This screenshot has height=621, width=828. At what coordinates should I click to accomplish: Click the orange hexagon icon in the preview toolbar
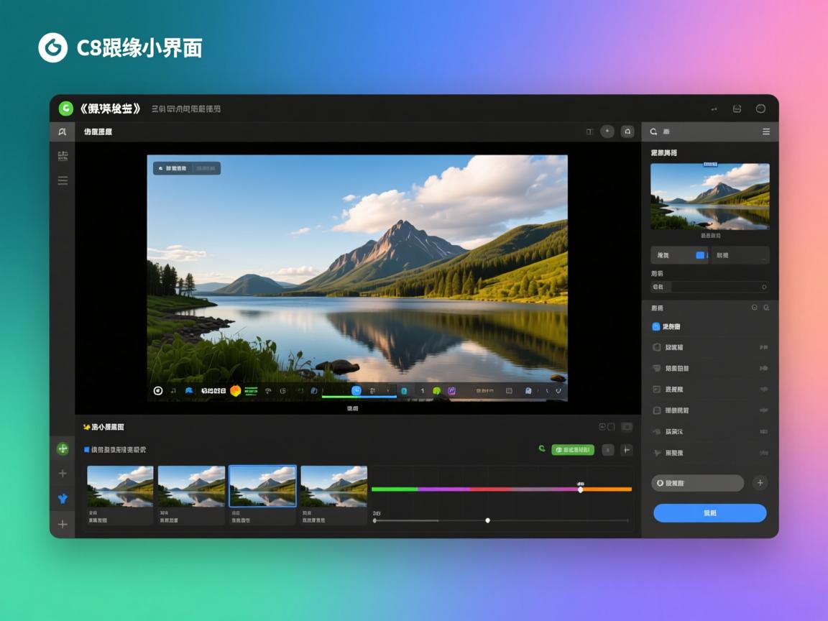click(235, 391)
